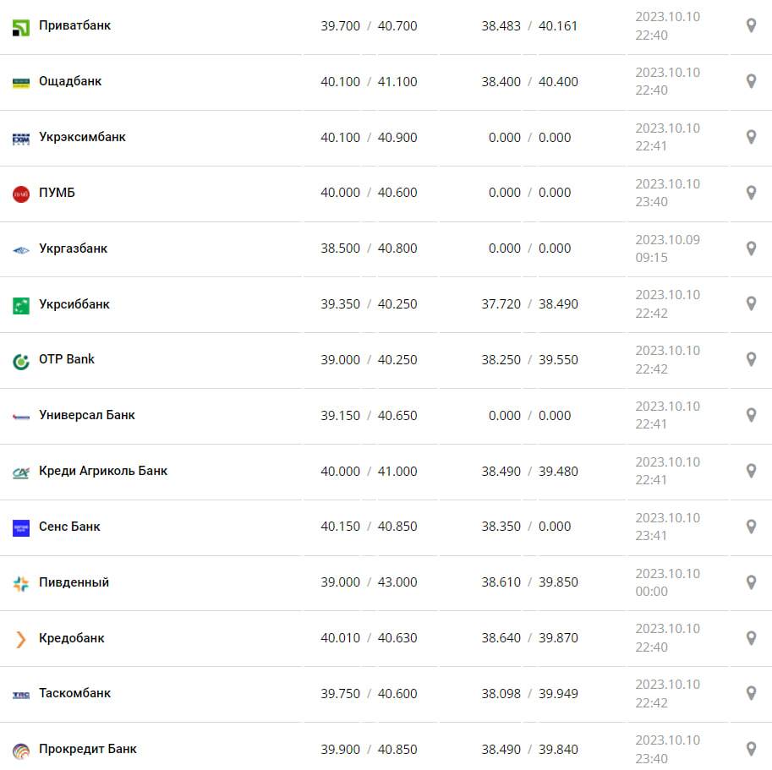Open the Приватбанк bank name link

pyautogui.click(x=74, y=26)
